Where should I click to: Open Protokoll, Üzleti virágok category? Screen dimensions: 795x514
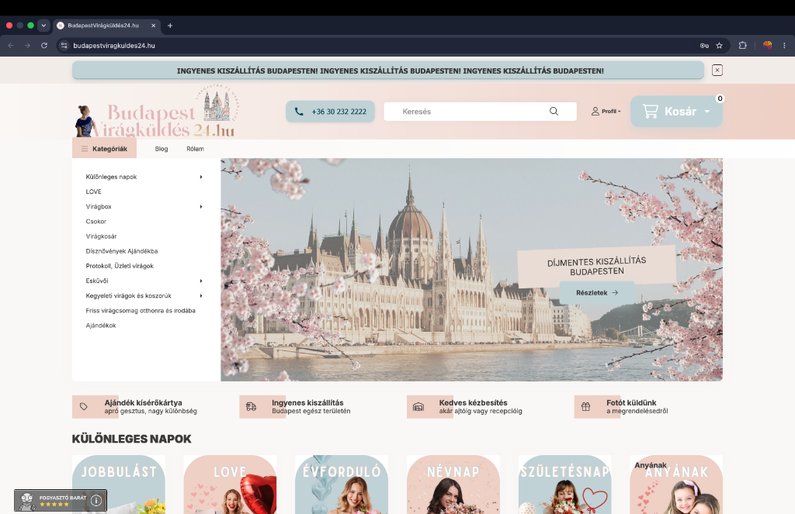click(x=120, y=266)
